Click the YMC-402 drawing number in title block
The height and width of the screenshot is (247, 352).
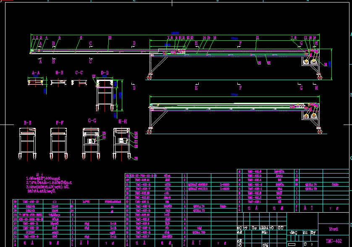pos(334,241)
